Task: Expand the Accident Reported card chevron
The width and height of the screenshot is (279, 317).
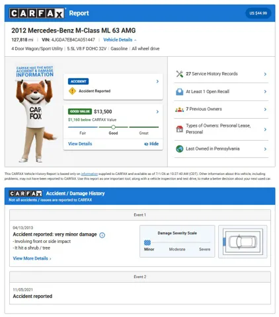Action: click(x=157, y=81)
